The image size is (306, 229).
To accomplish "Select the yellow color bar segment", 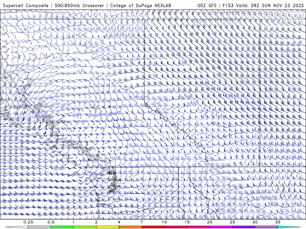I will 107,227.
